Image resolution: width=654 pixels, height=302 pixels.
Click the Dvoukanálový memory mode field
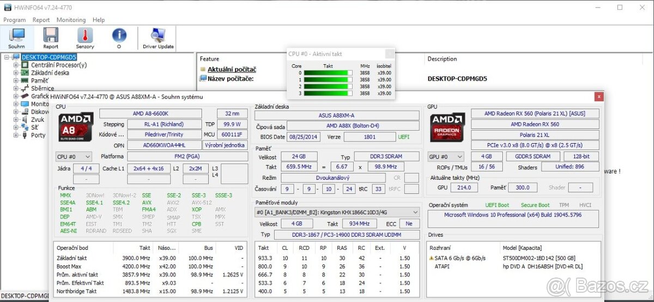[332, 178]
